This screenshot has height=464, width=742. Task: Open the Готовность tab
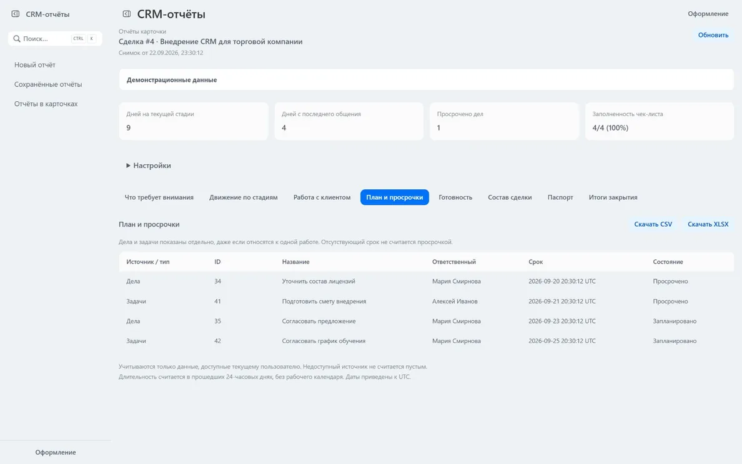455,197
